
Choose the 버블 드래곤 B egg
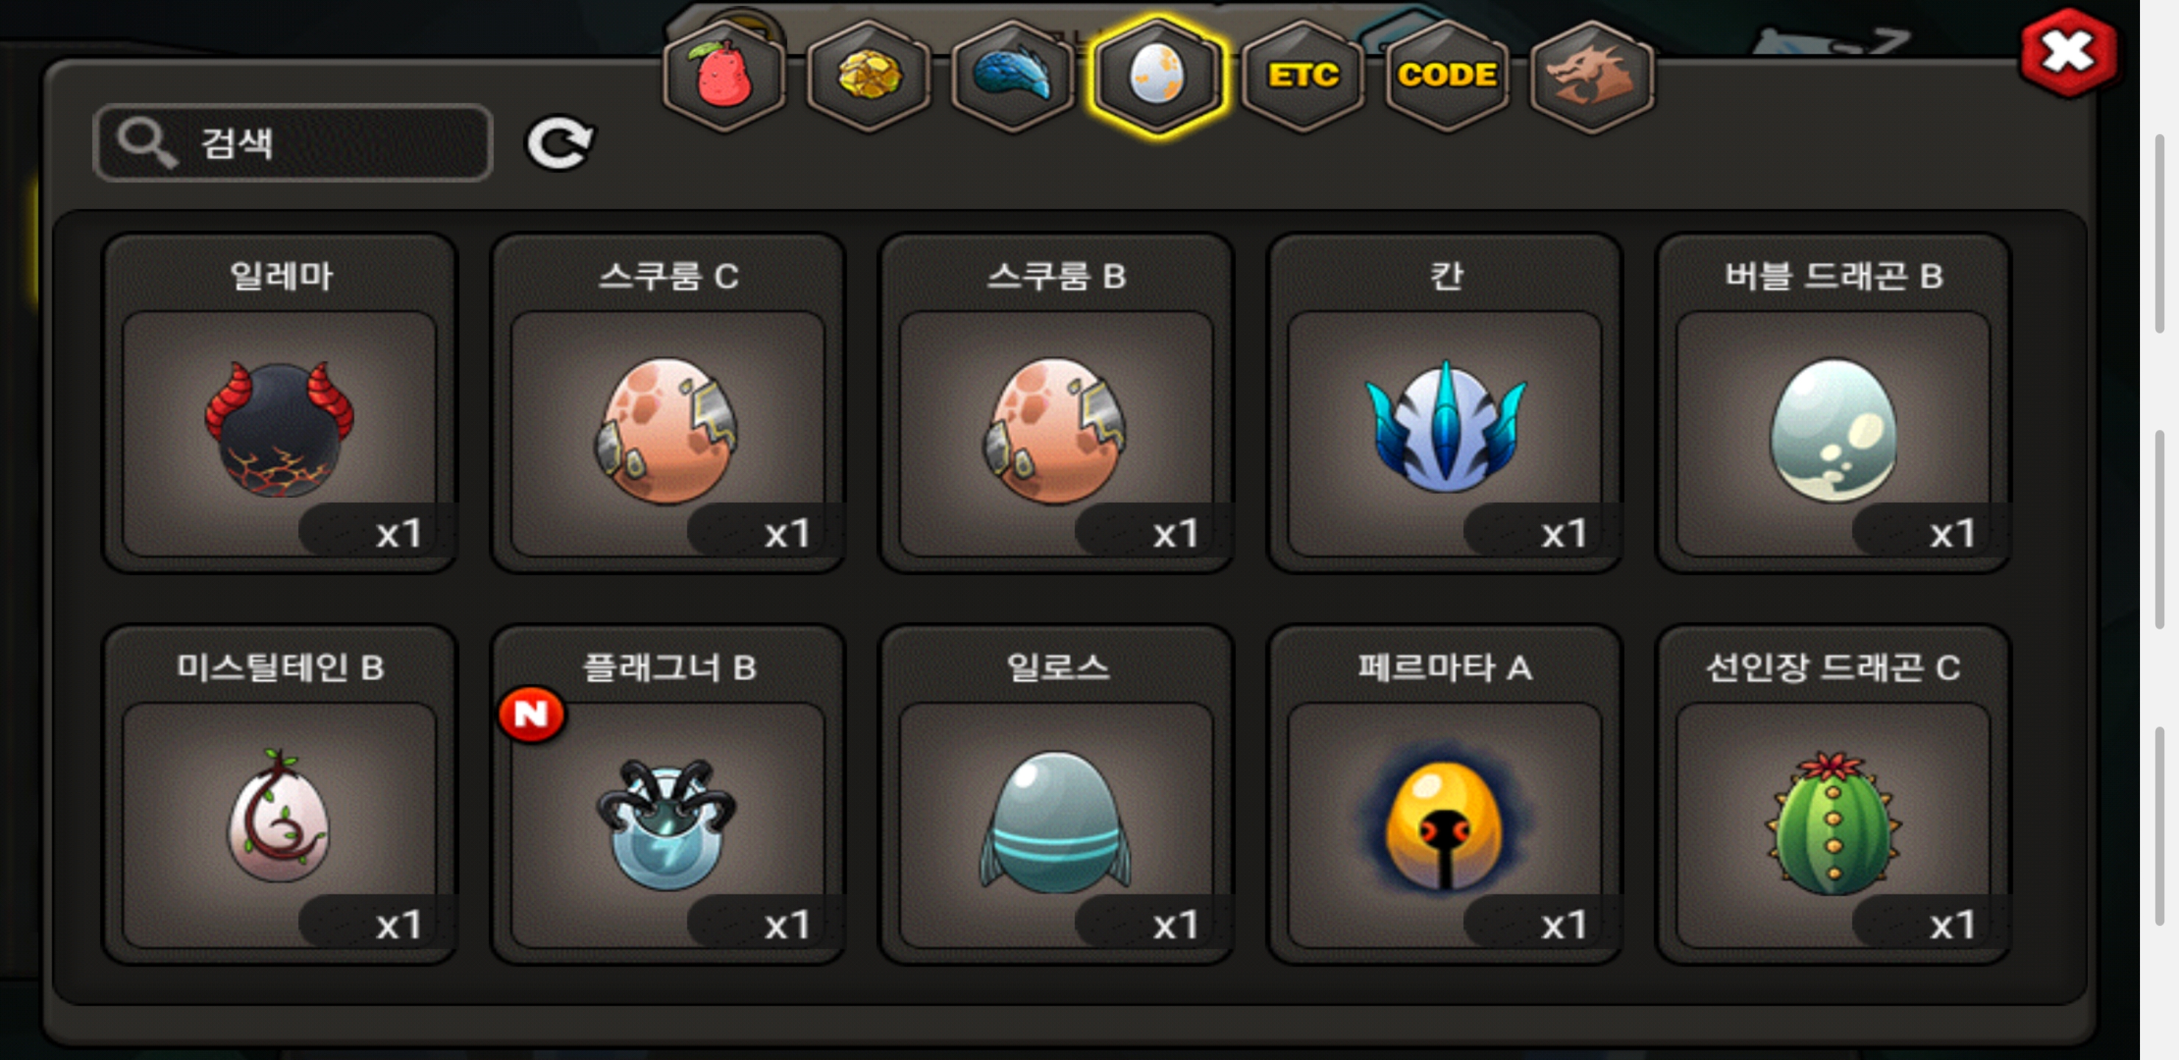1833,403
